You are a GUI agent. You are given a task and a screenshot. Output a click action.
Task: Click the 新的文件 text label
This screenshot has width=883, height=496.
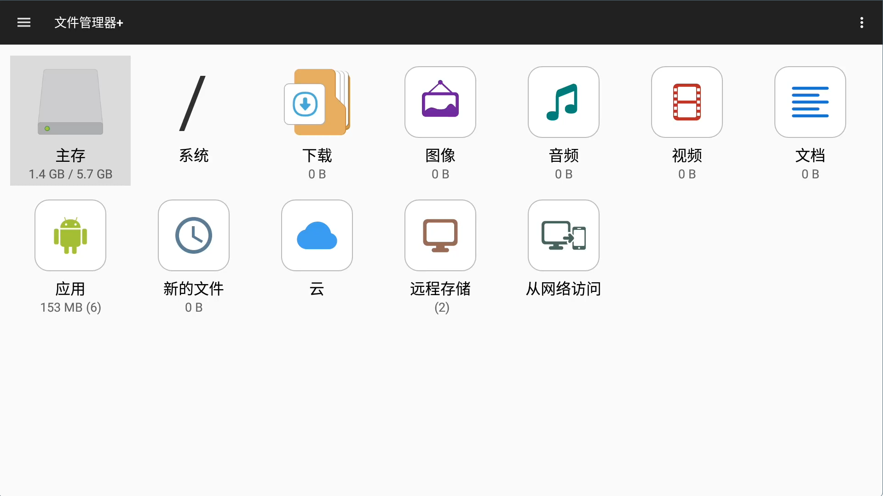coord(194,289)
